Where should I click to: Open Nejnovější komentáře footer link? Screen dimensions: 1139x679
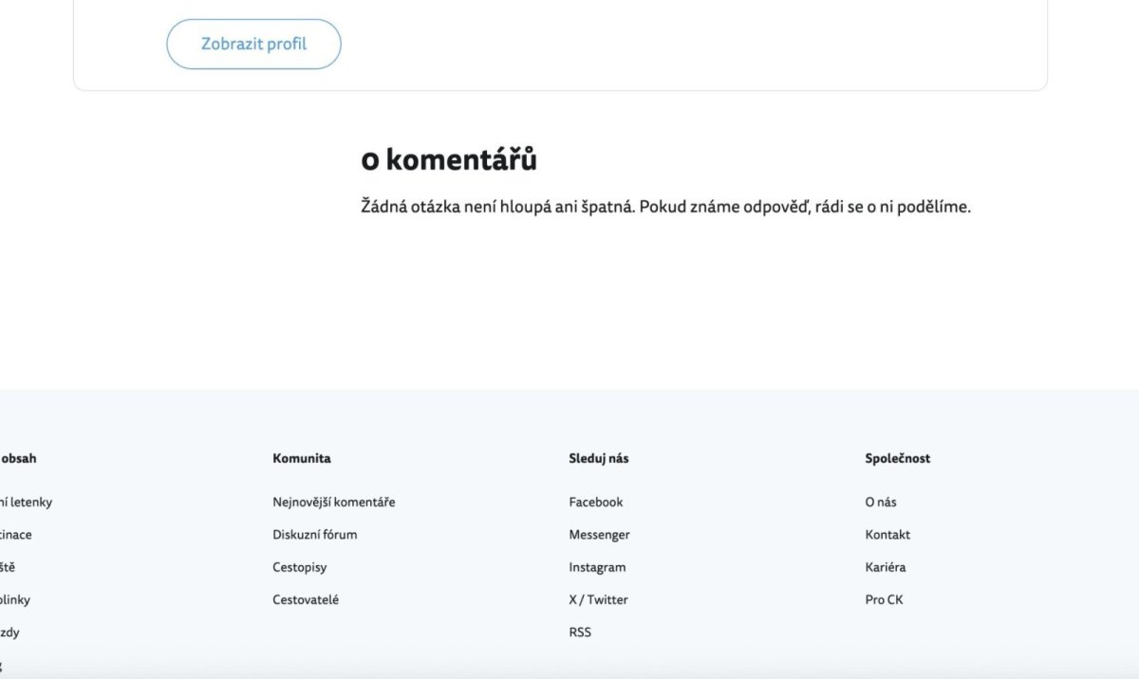coord(333,503)
